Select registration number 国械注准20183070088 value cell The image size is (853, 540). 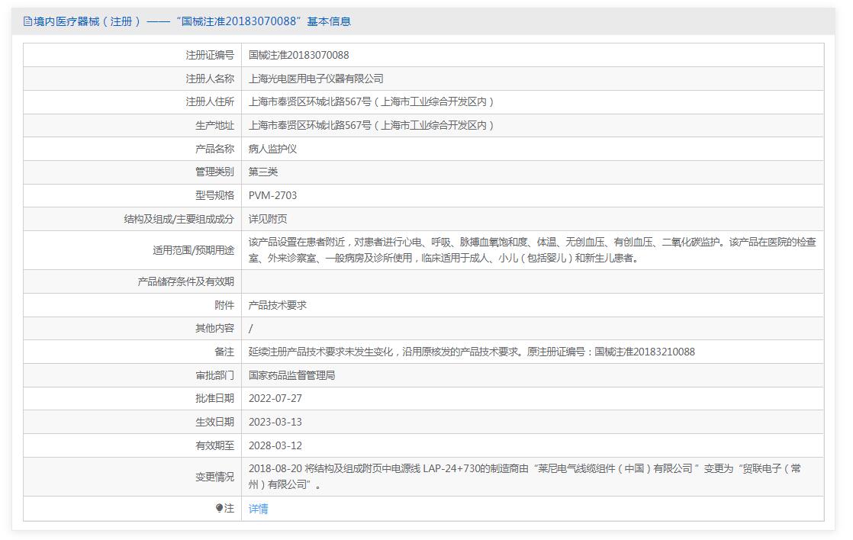tap(298, 55)
